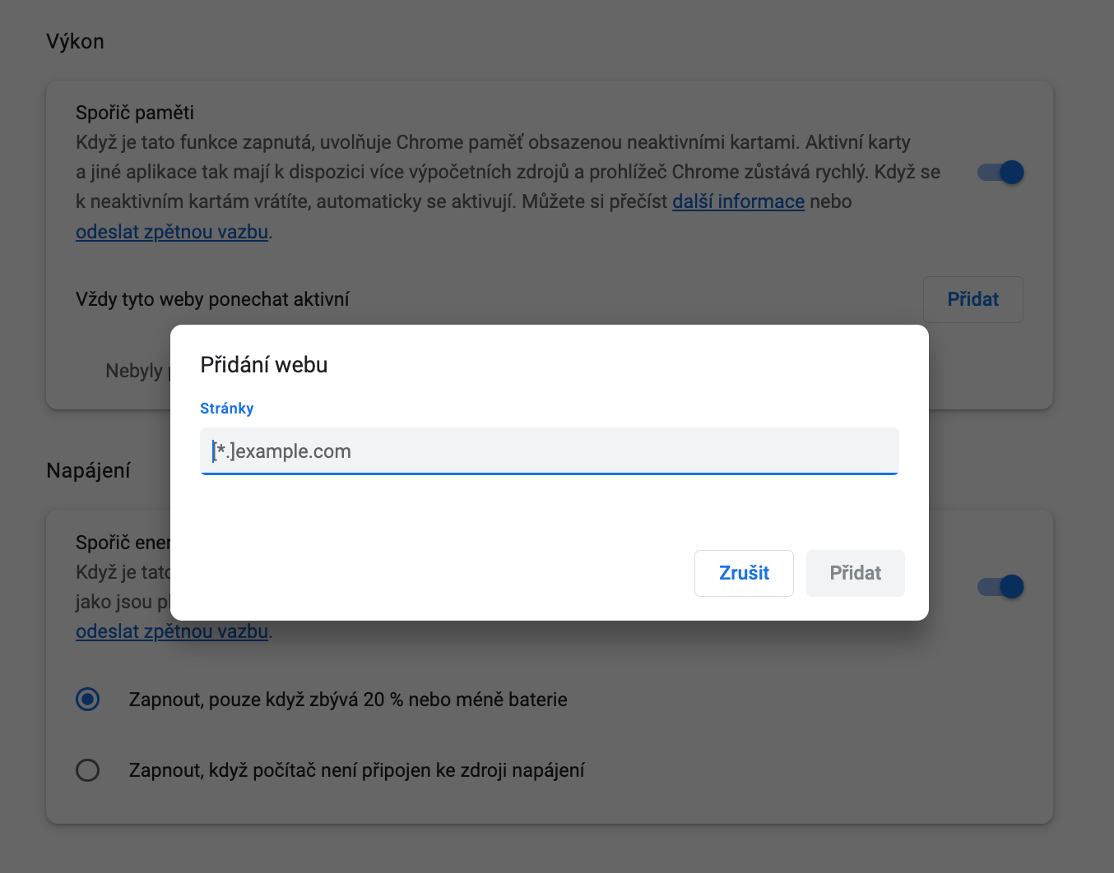
Task: Click the partially hidden "Nebyly" text
Action: [x=135, y=372]
